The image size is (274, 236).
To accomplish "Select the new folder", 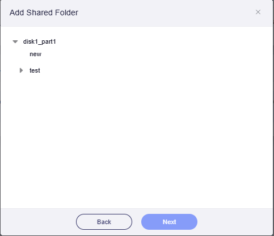I will click(35, 54).
